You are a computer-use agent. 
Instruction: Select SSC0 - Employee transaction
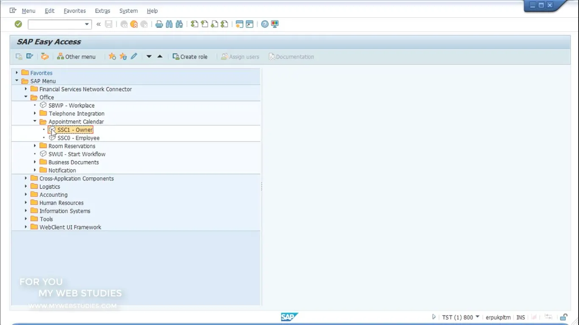point(78,138)
